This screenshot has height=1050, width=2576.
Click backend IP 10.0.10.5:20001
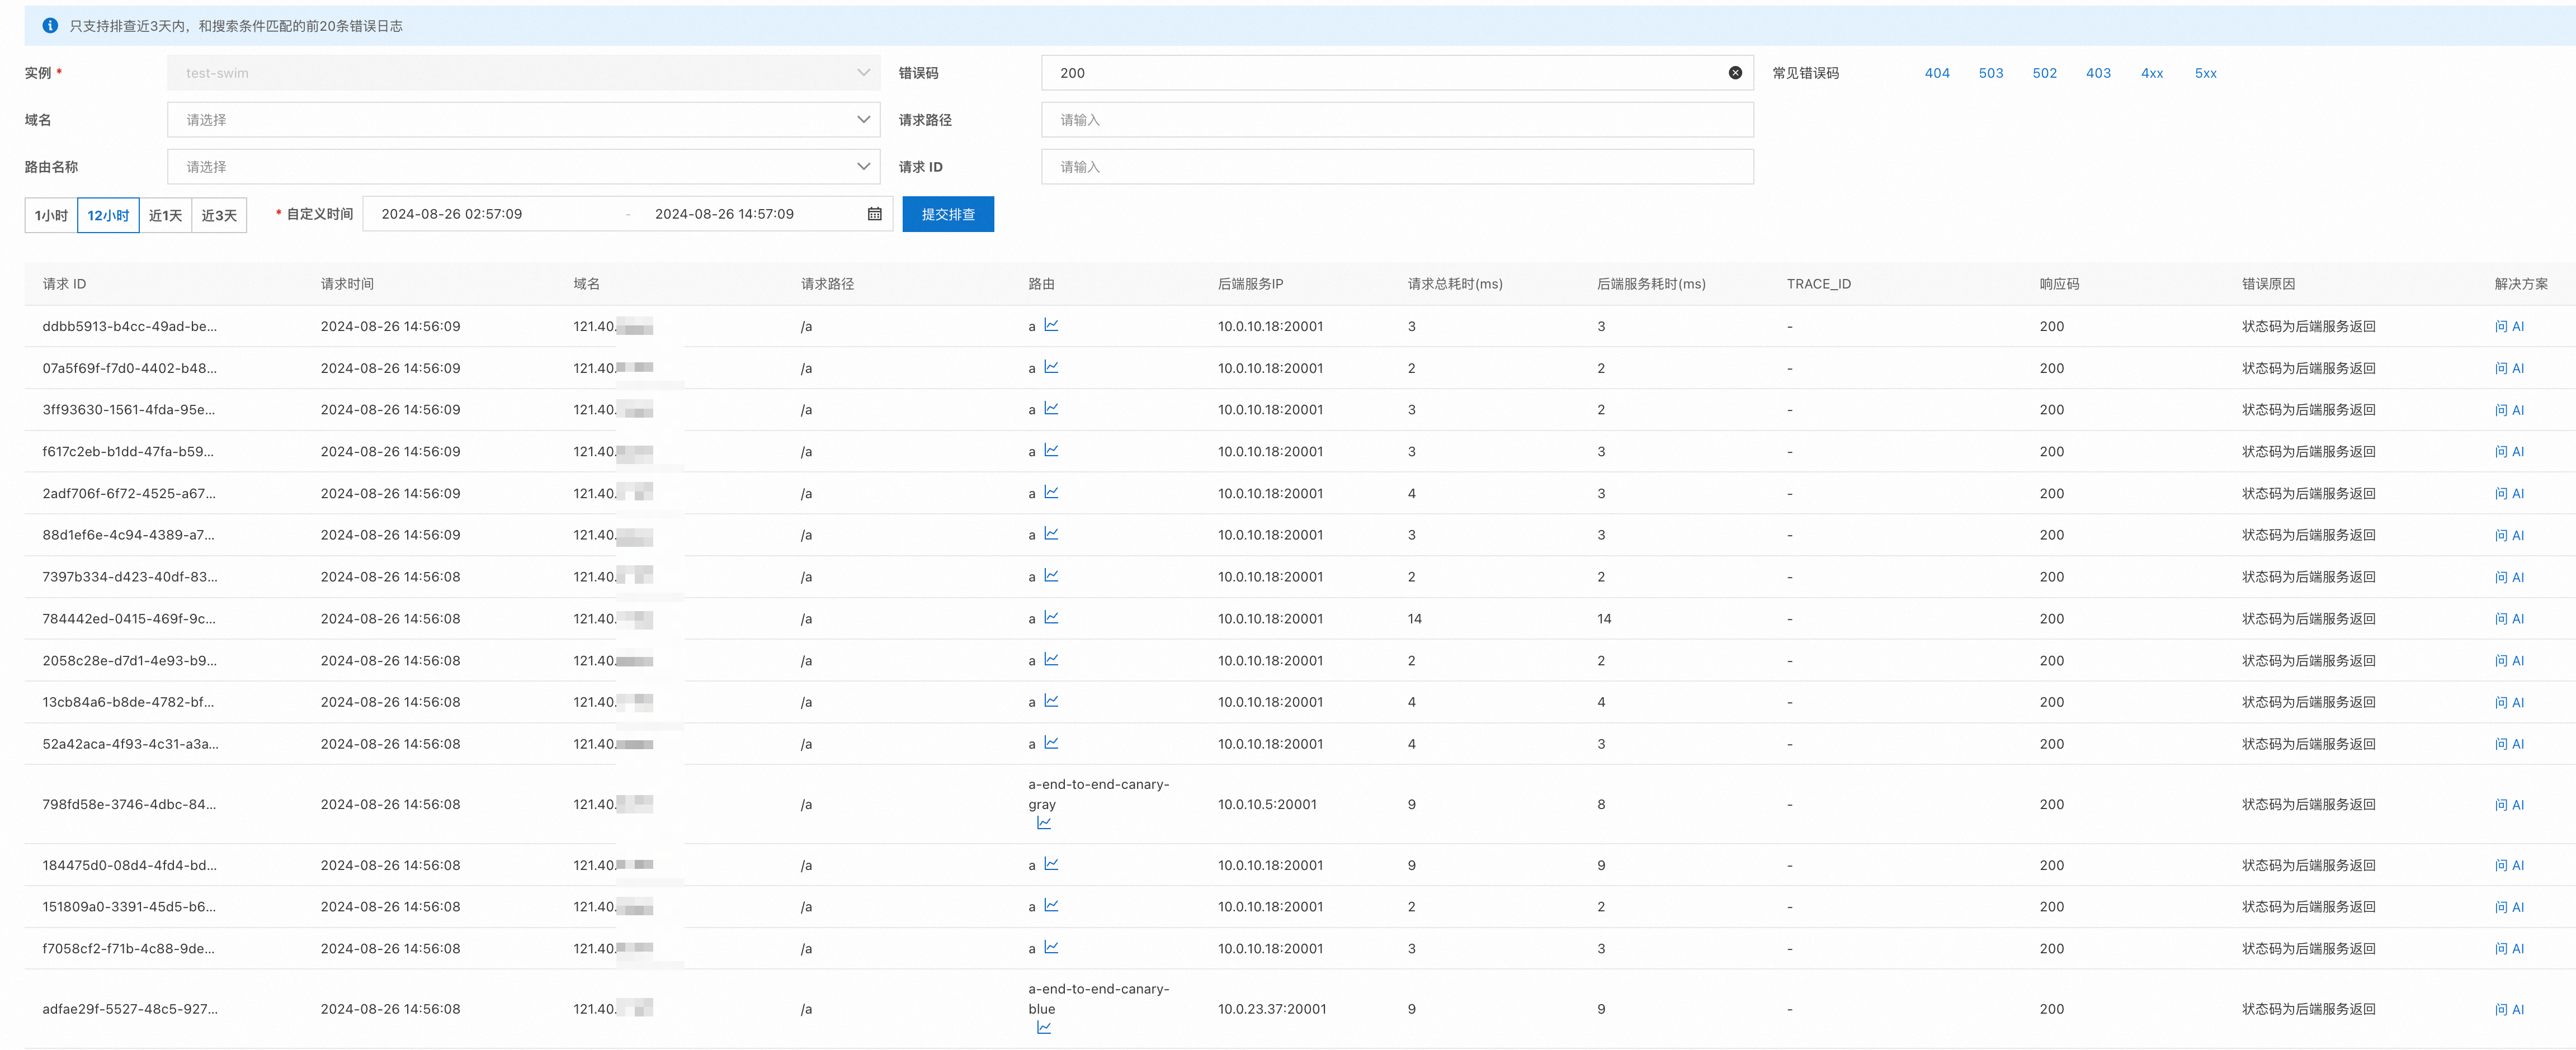1267,804
